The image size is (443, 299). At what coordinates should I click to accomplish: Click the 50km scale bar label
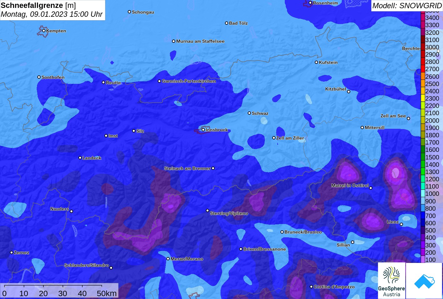[107, 293]
